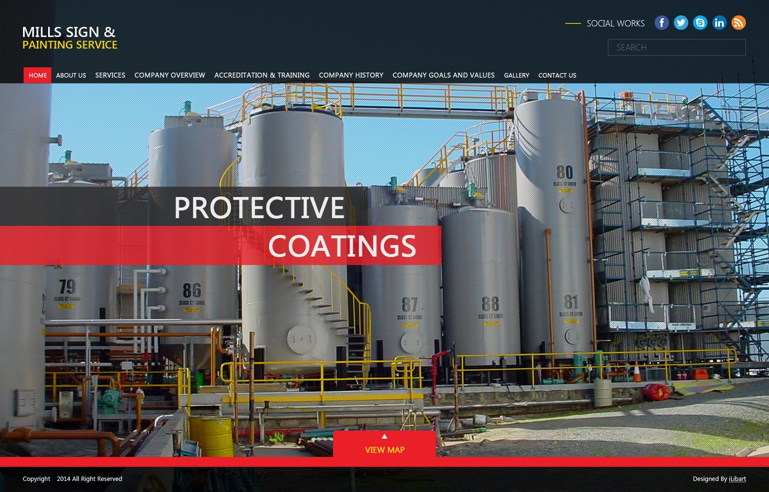Go to the Home menu item
The height and width of the screenshot is (492, 769).
click(x=37, y=75)
